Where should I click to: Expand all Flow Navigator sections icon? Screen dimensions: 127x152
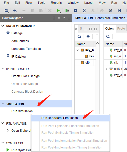point(59,18)
